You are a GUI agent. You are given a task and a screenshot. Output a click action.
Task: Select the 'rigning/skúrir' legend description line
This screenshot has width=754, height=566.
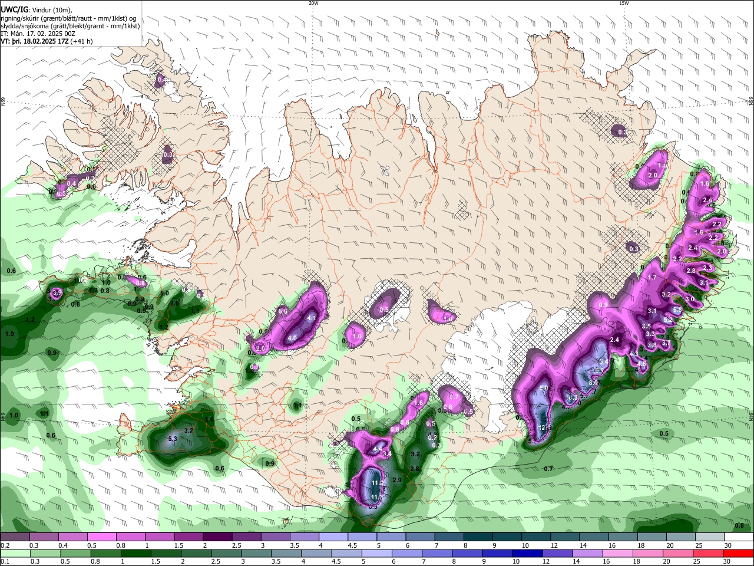coord(68,18)
